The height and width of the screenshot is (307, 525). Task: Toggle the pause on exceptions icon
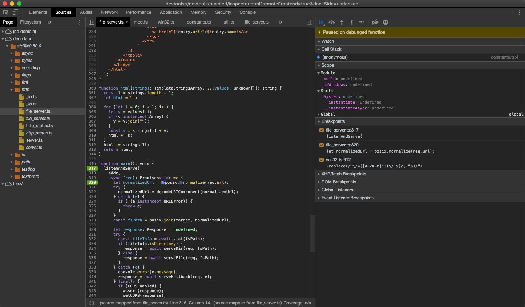pos(385,22)
